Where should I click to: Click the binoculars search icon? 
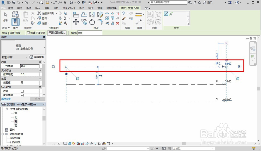tap(190, 3)
